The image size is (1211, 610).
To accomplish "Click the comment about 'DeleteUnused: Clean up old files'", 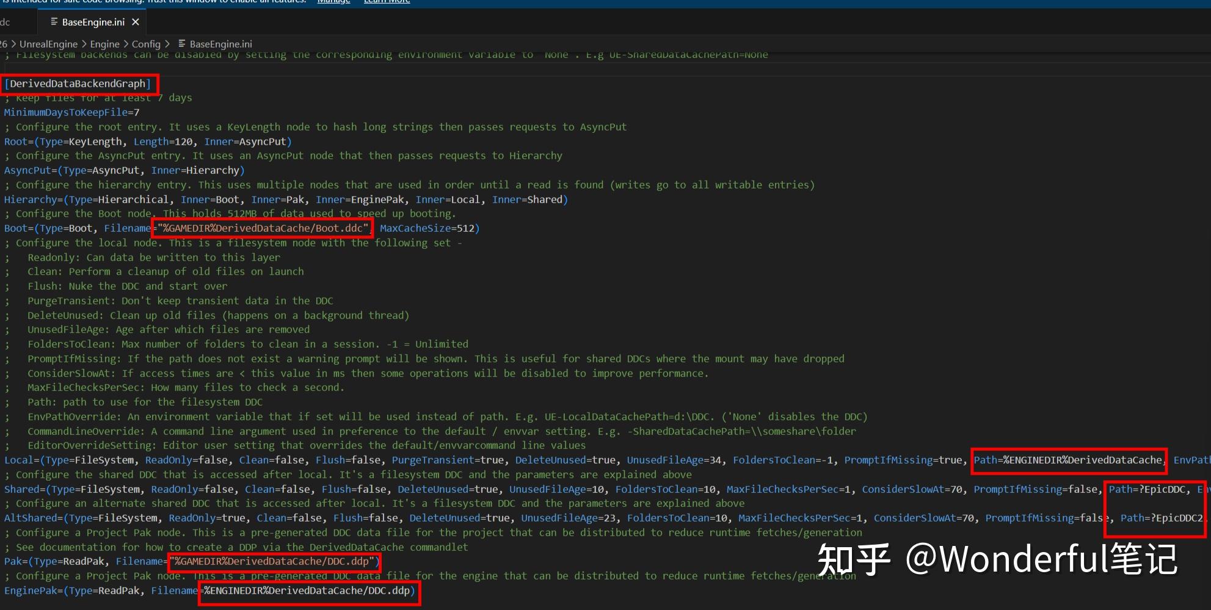I will [207, 315].
